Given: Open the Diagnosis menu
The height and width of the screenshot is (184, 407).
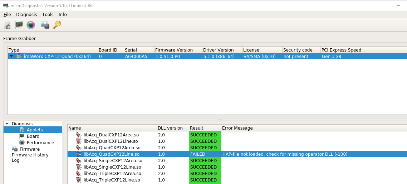Looking at the screenshot, I should tap(26, 15).
